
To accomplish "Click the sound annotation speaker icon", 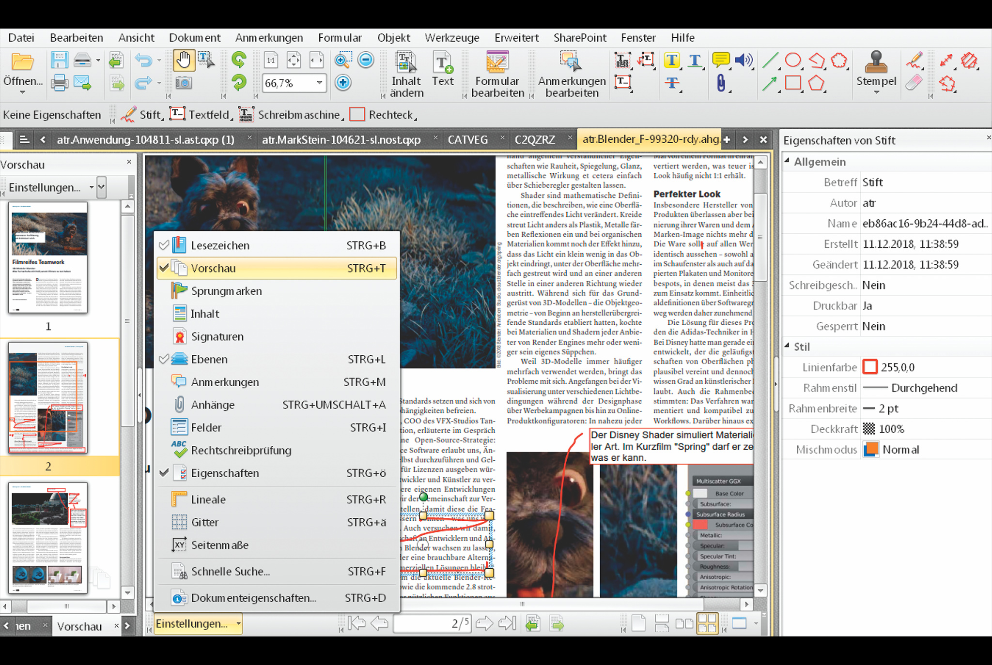I will click(743, 60).
